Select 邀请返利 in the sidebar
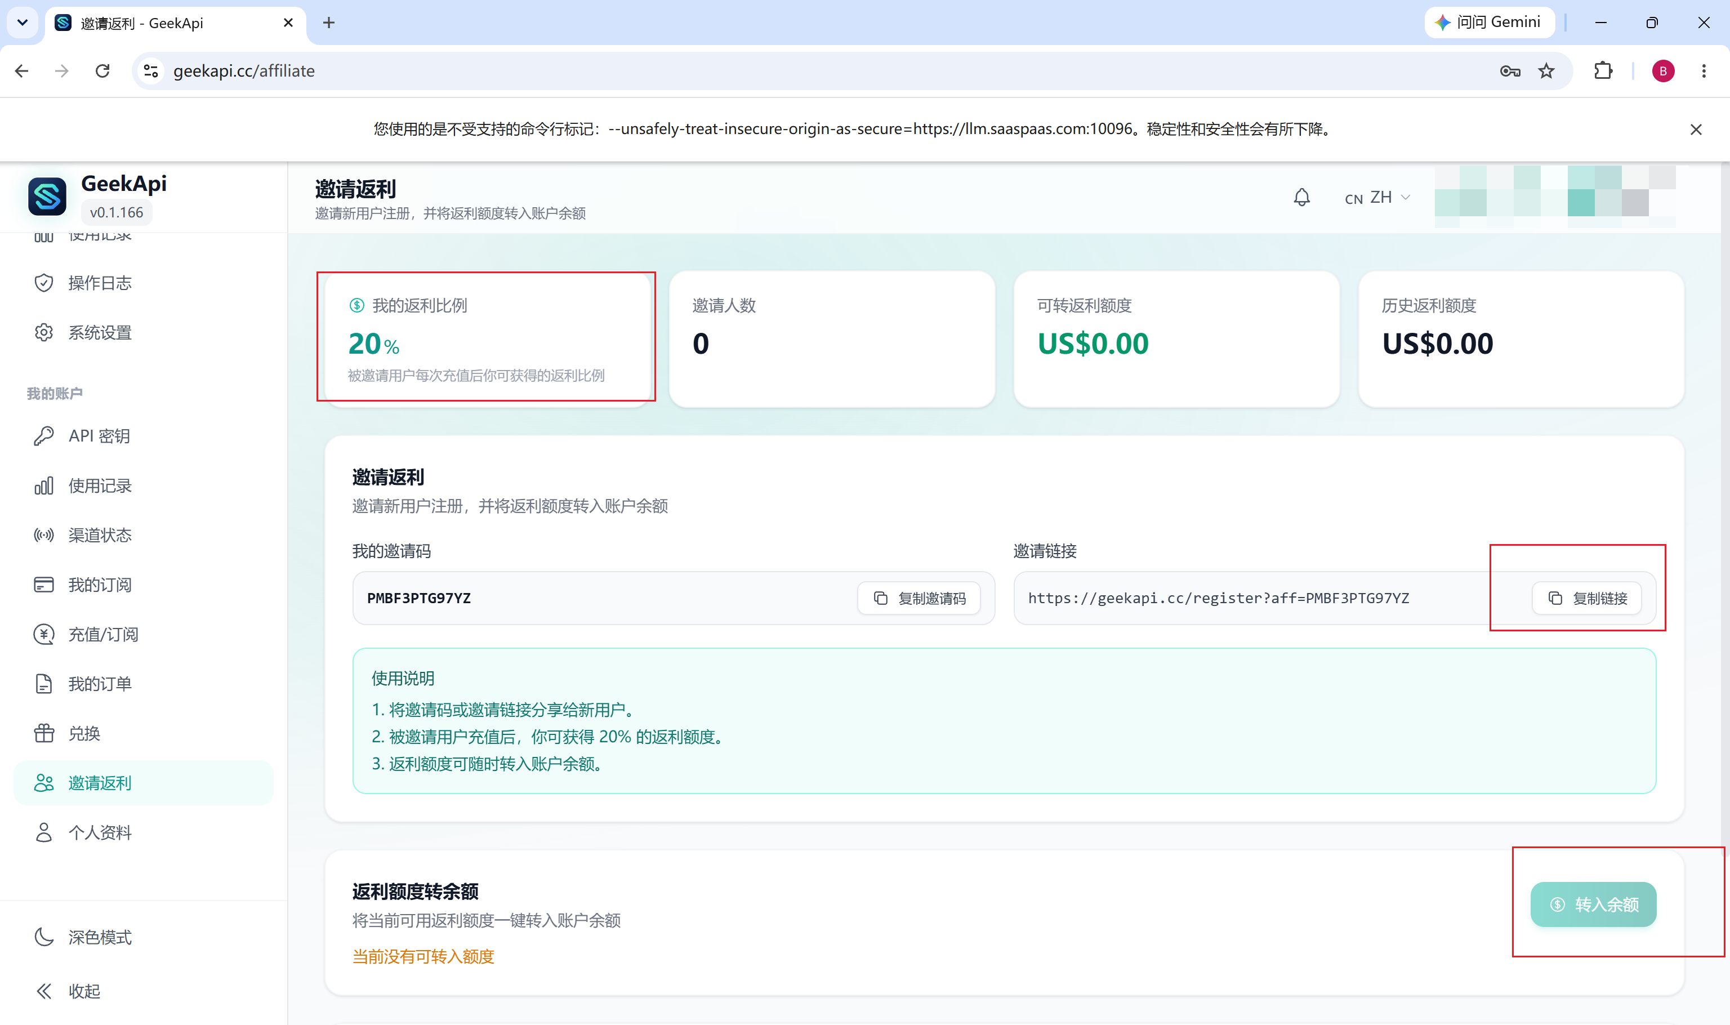Viewport: 1730px width, 1025px height. click(x=144, y=783)
